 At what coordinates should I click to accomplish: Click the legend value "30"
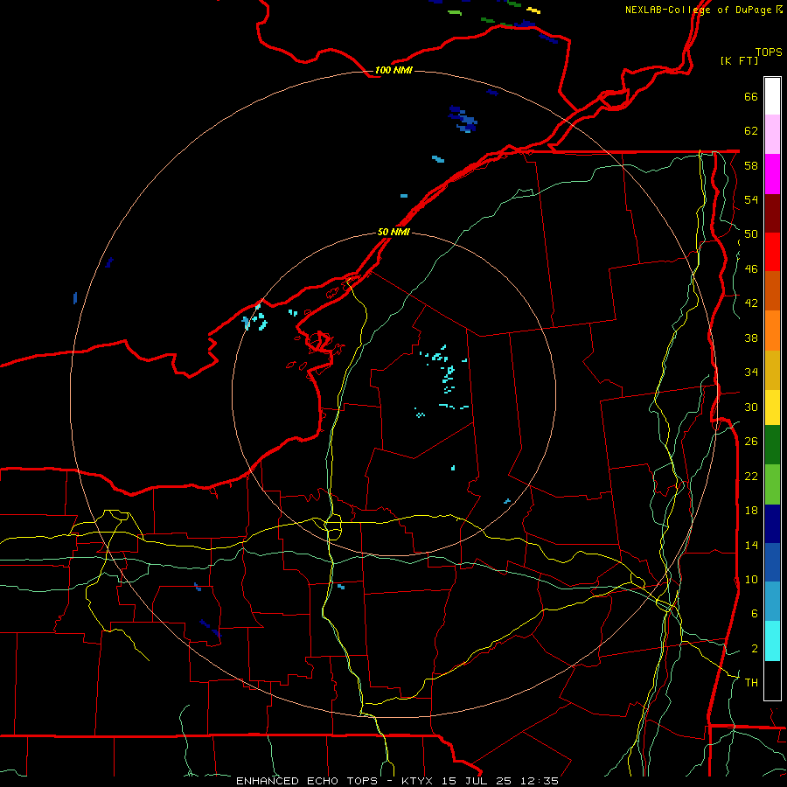coord(751,407)
